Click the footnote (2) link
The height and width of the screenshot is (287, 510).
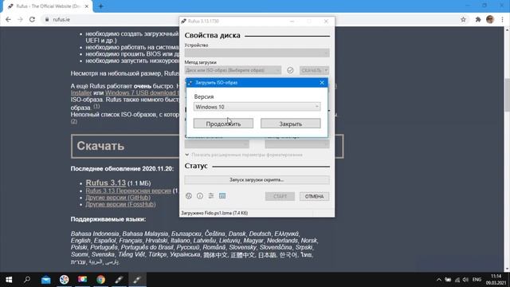[x=74, y=121]
